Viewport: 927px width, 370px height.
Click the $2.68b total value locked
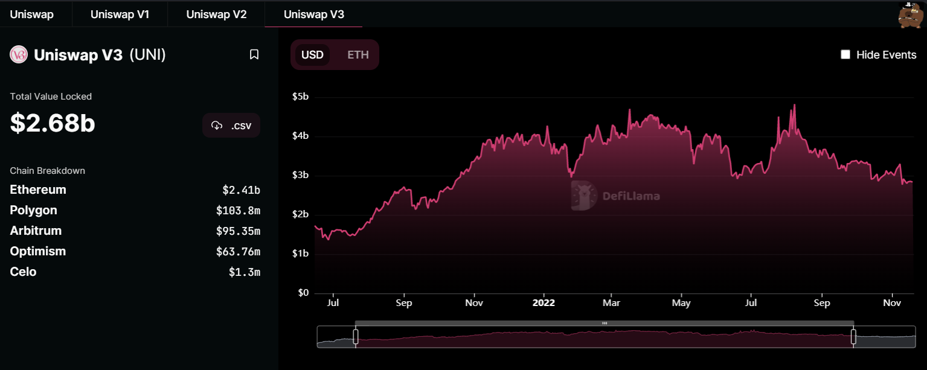coord(53,123)
